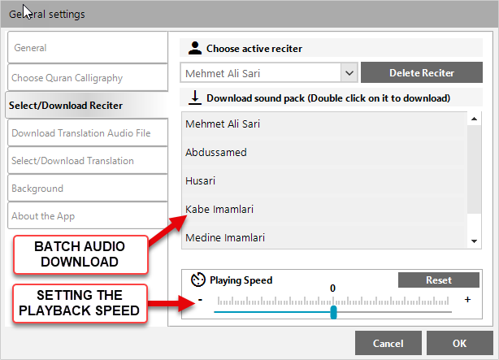Decrease playing speed with minus sign

[200, 299]
